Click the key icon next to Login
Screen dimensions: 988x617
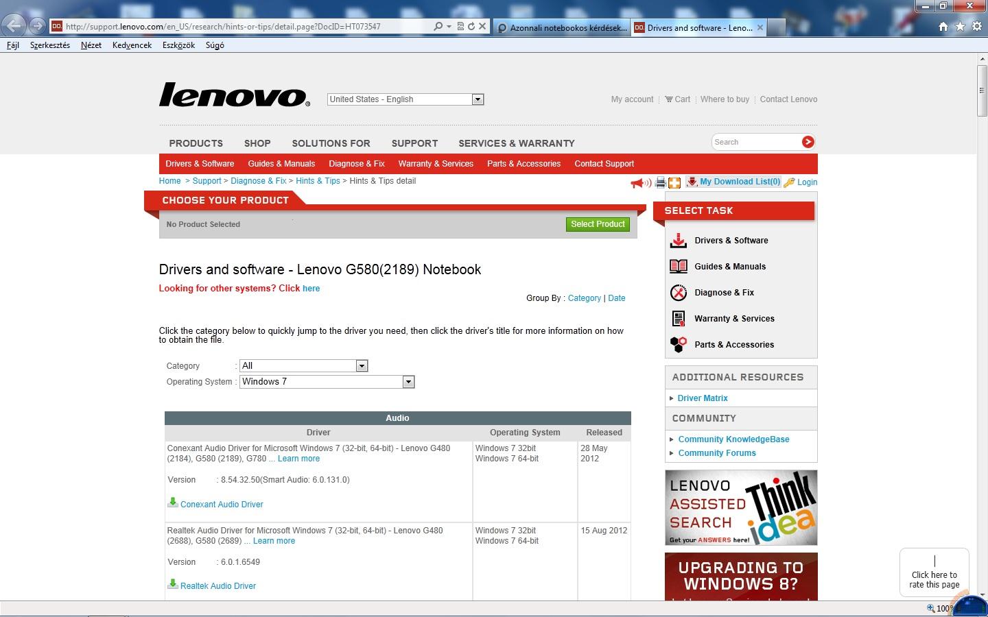coord(789,182)
